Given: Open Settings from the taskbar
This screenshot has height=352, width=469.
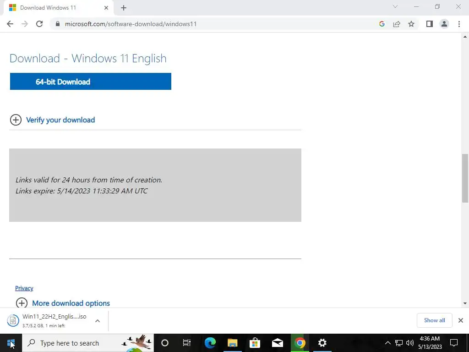Looking at the screenshot, I should 322,343.
